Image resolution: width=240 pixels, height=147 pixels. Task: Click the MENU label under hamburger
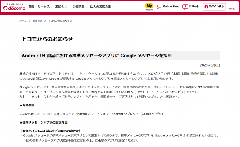[232, 8]
